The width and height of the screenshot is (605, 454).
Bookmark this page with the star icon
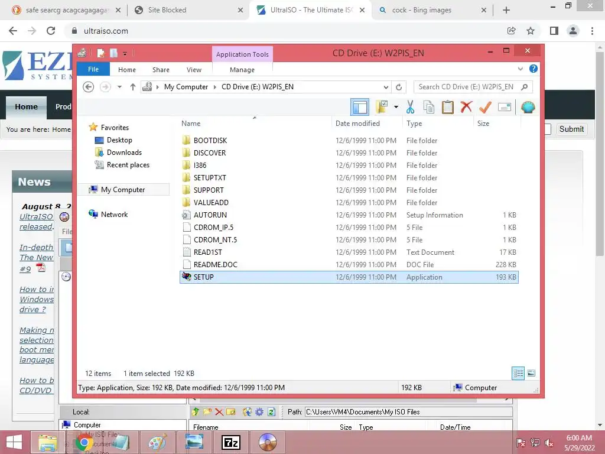click(x=531, y=31)
